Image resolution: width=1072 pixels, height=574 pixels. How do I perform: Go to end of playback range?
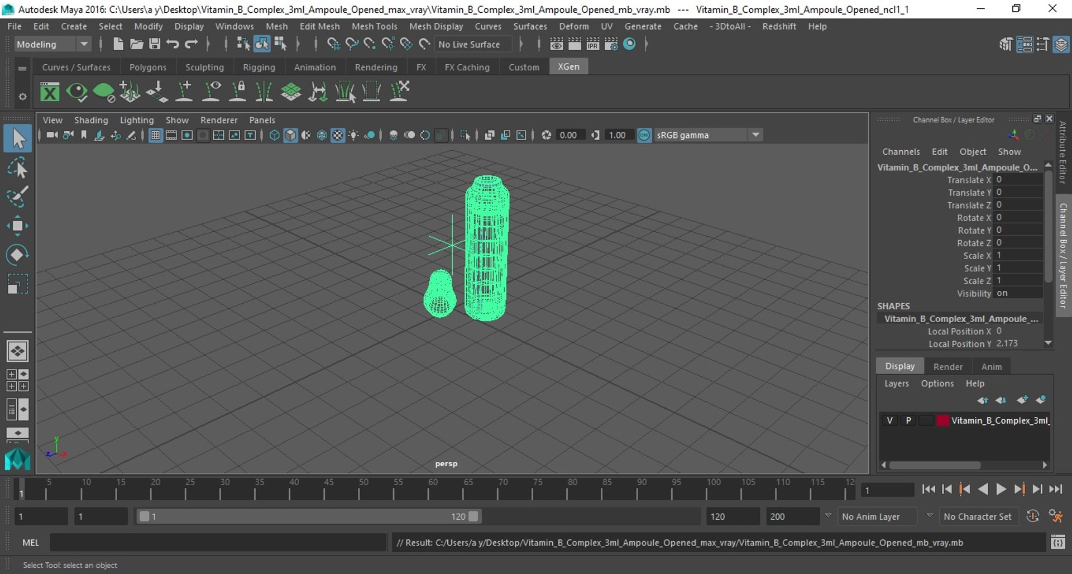coord(1055,490)
